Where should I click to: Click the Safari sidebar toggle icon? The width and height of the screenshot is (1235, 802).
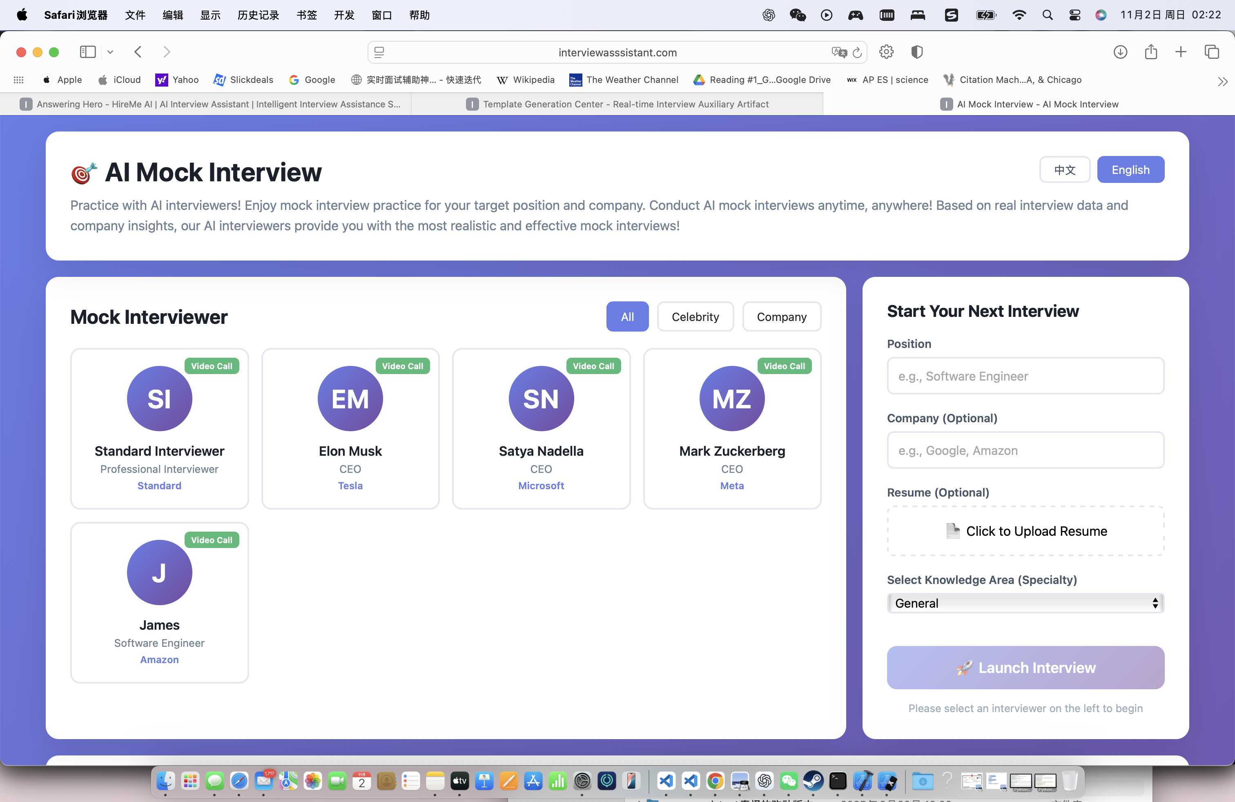pos(88,52)
